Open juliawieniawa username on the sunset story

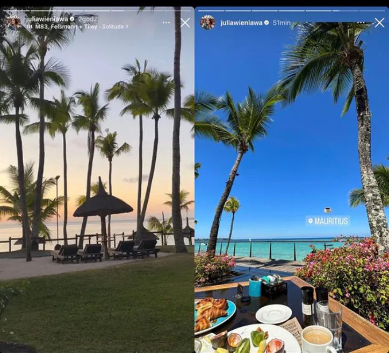click(x=47, y=19)
